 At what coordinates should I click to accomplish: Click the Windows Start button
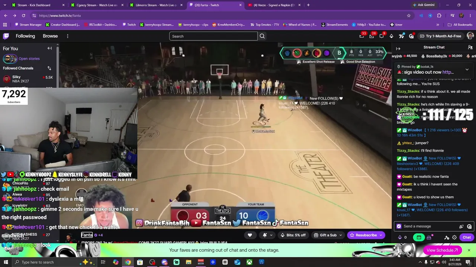6,262
